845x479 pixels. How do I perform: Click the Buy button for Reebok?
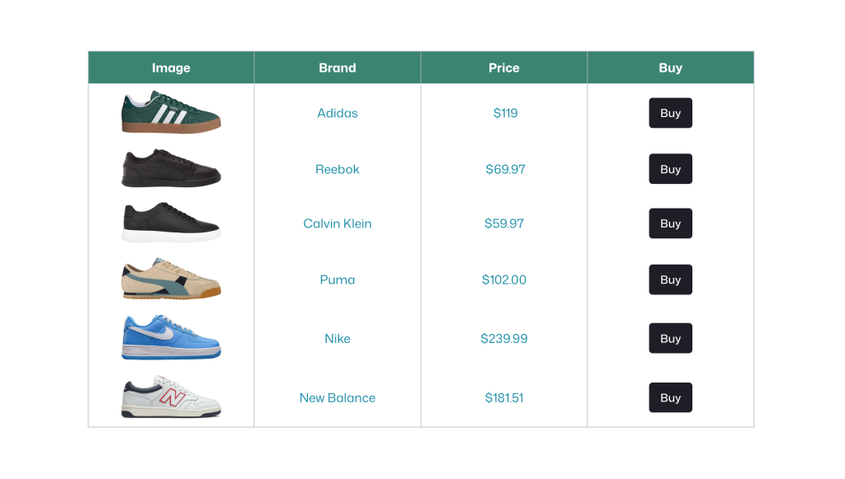pos(670,169)
